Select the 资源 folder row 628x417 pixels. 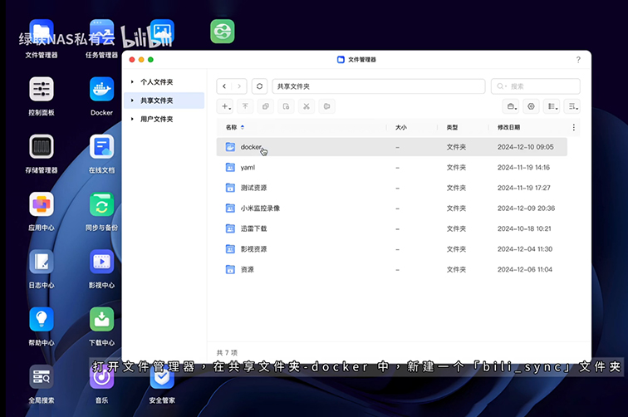(x=392, y=270)
